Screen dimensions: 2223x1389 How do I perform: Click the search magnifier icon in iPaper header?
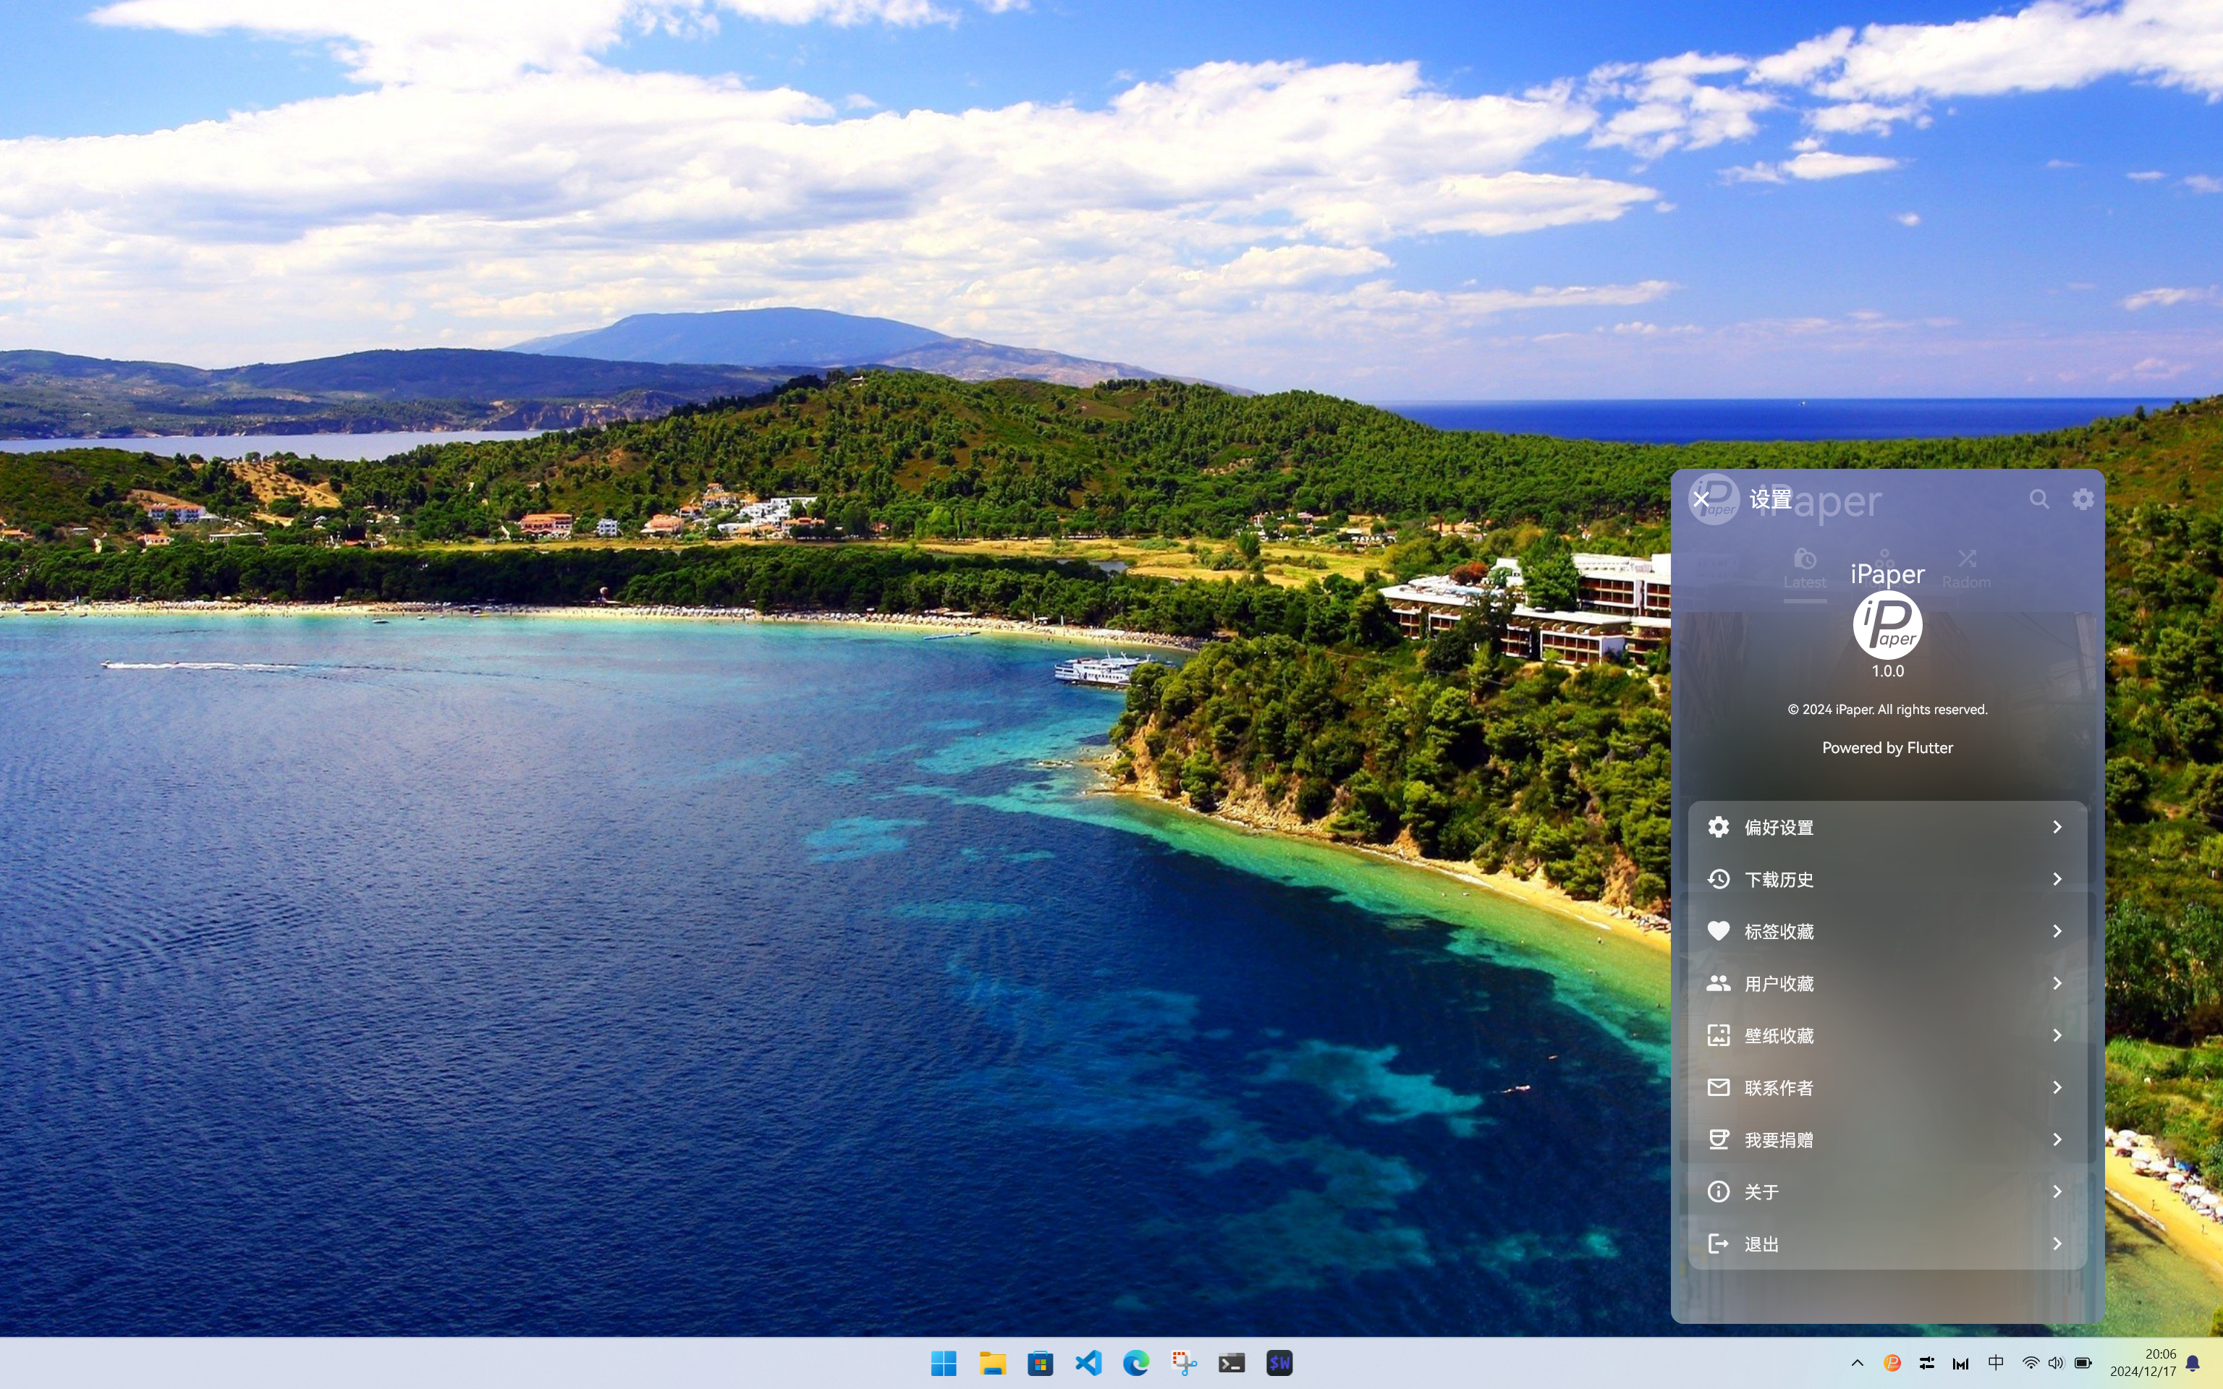[2038, 499]
